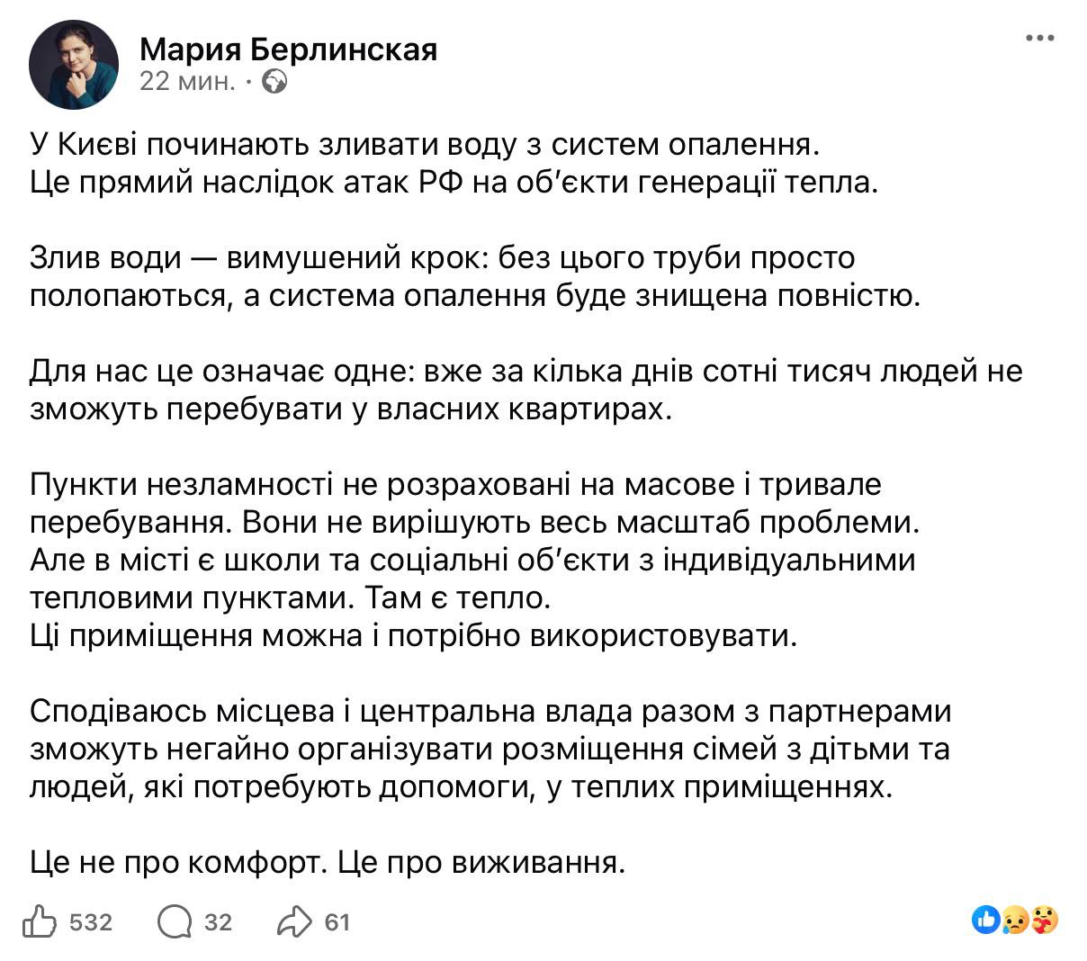This screenshot has width=1087, height=961.
Task: Click the 532 likes count
Action: [x=91, y=922]
